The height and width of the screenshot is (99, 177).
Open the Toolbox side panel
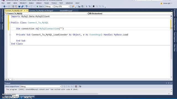click(x=2, y=26)
